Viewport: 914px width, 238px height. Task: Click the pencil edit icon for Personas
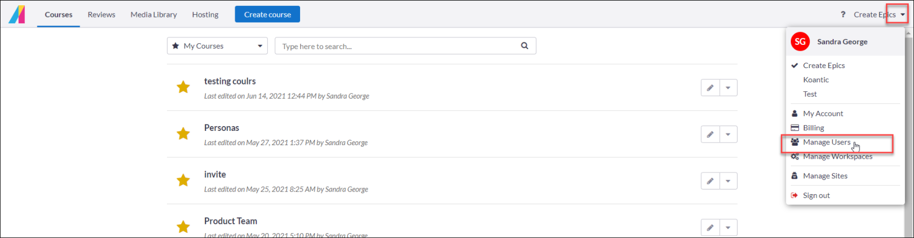710,135
